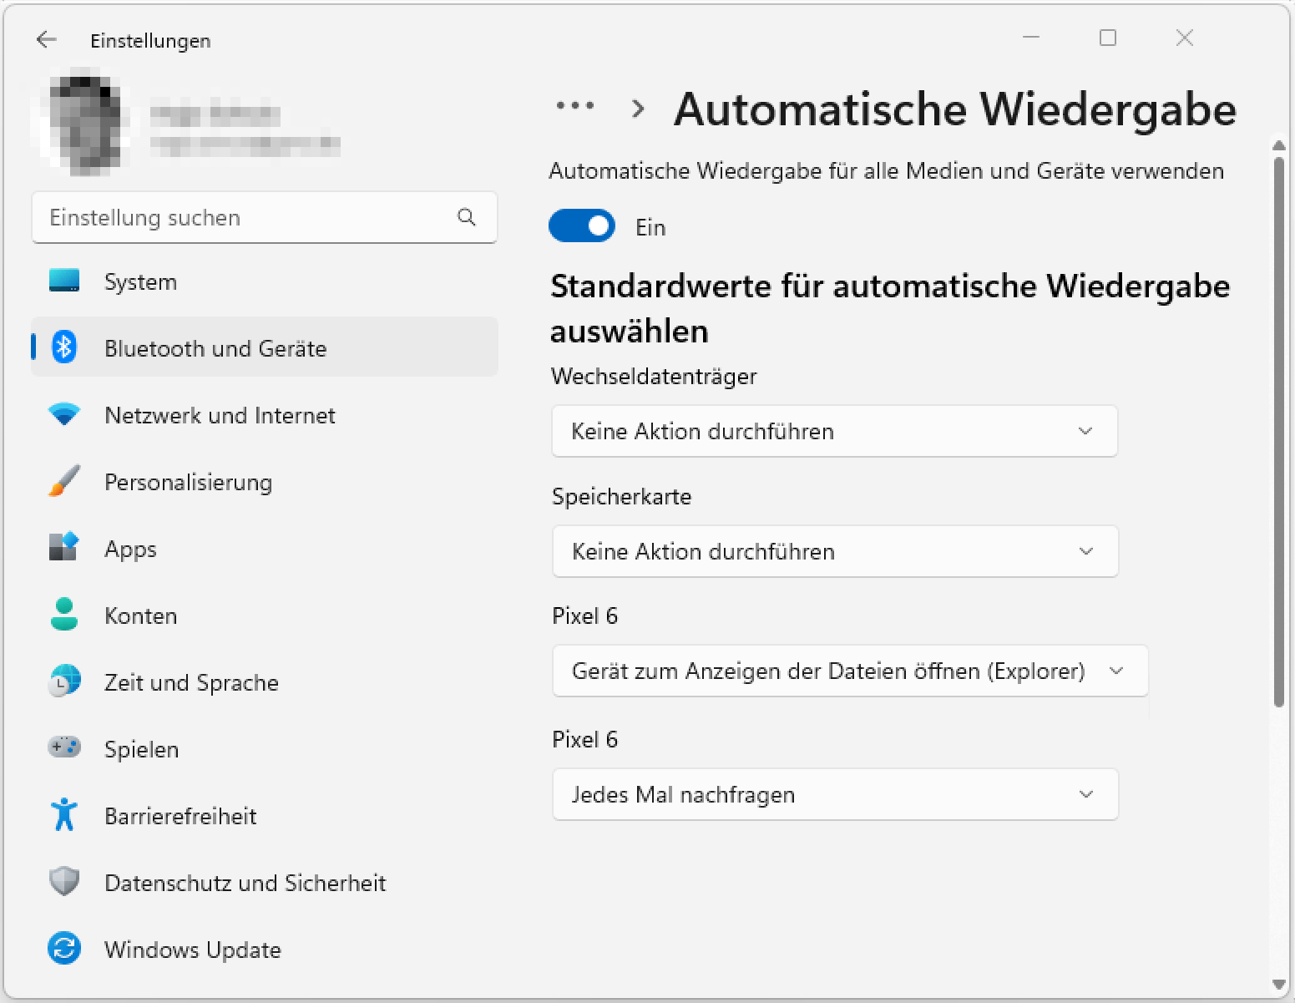Click the Barrierefreiheit accessibility icon
Screen dimensions: 1295x1003
coord(64,814)
